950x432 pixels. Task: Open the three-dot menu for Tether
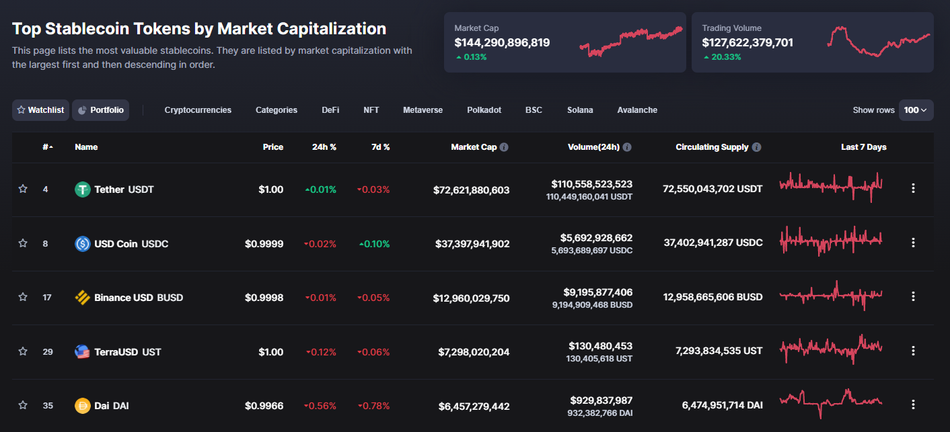point(913,189)
